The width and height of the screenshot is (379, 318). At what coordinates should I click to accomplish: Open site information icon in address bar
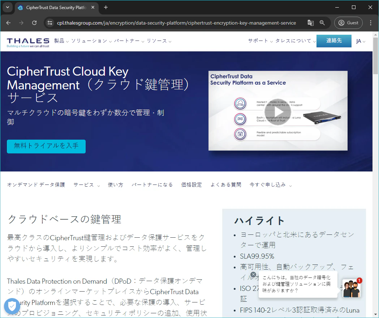[50, 23]
